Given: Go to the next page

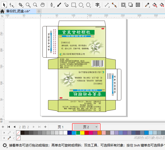Looking at the screenshot, I should tap(34, 127).
